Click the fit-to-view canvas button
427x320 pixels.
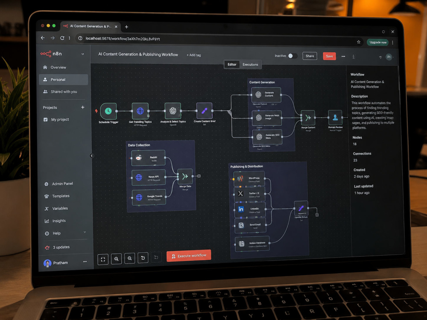[x=103, y=259]
